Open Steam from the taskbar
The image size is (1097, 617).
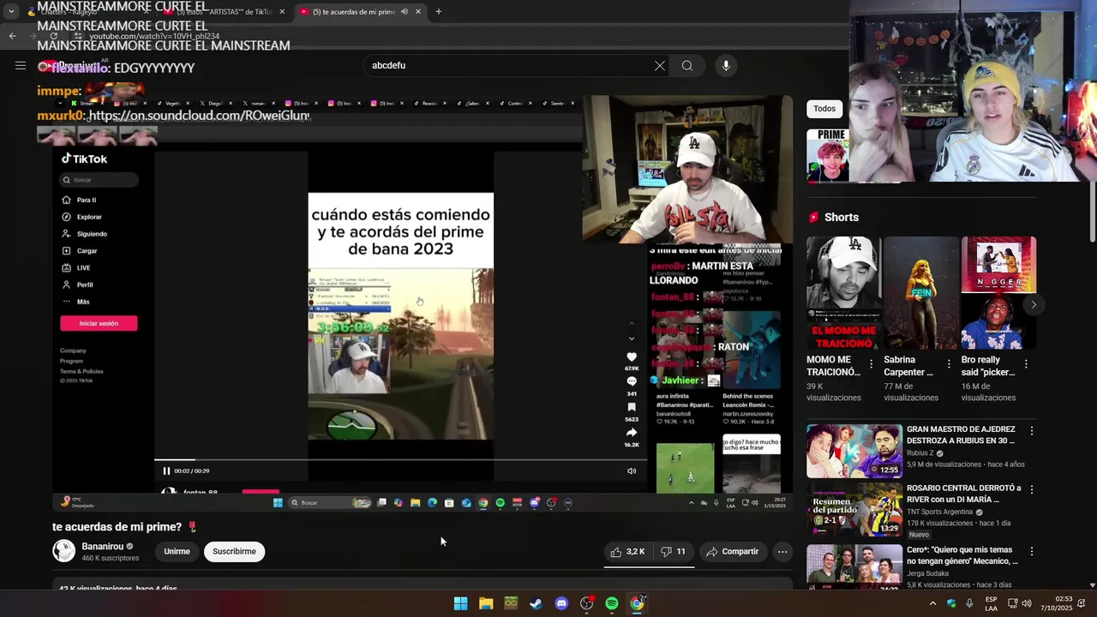point(536,603)
